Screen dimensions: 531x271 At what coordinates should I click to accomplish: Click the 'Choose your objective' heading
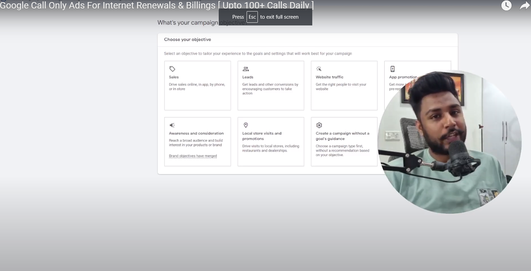[x=187, y=39]
